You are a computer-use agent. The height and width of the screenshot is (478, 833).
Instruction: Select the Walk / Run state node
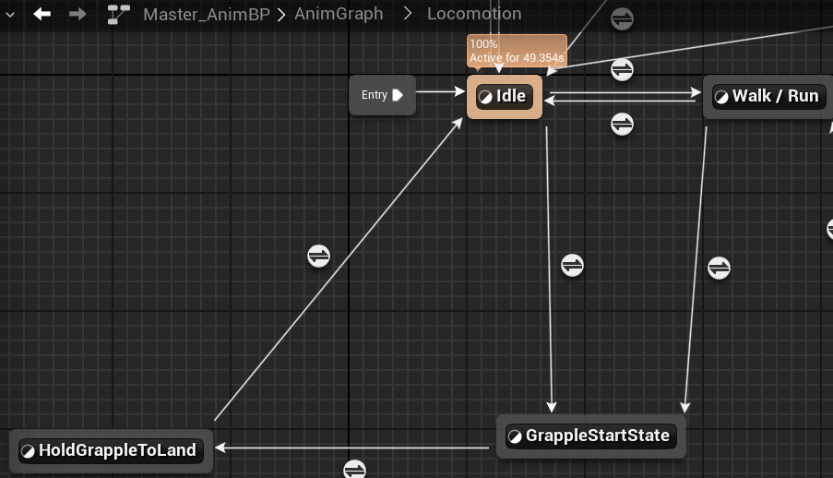click(x=768, y=97)
